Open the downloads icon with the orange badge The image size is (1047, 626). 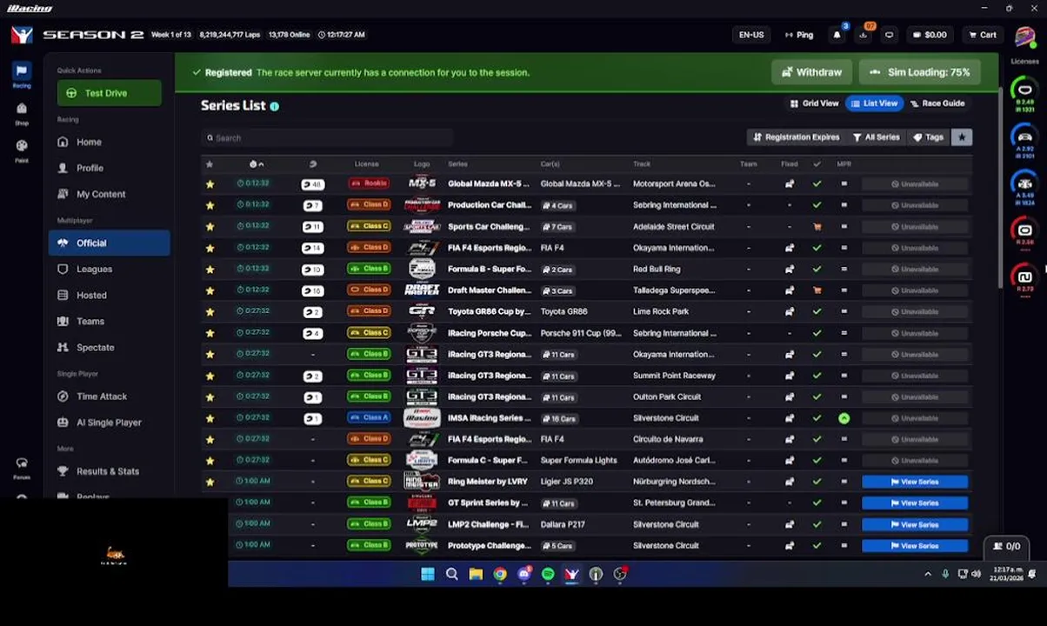[x=863, y=35]
